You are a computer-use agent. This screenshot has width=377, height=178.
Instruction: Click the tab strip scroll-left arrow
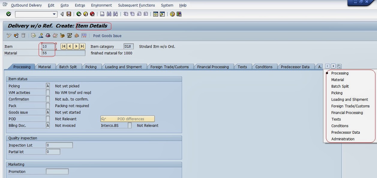[x=328, y=66]
